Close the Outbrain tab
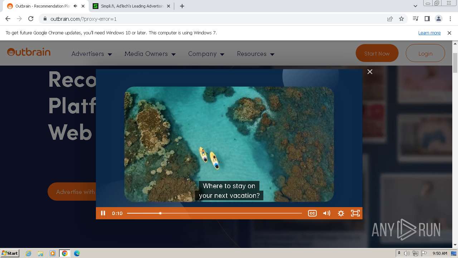This screenshot has width=458, height=258. click(x=83, y=6)
